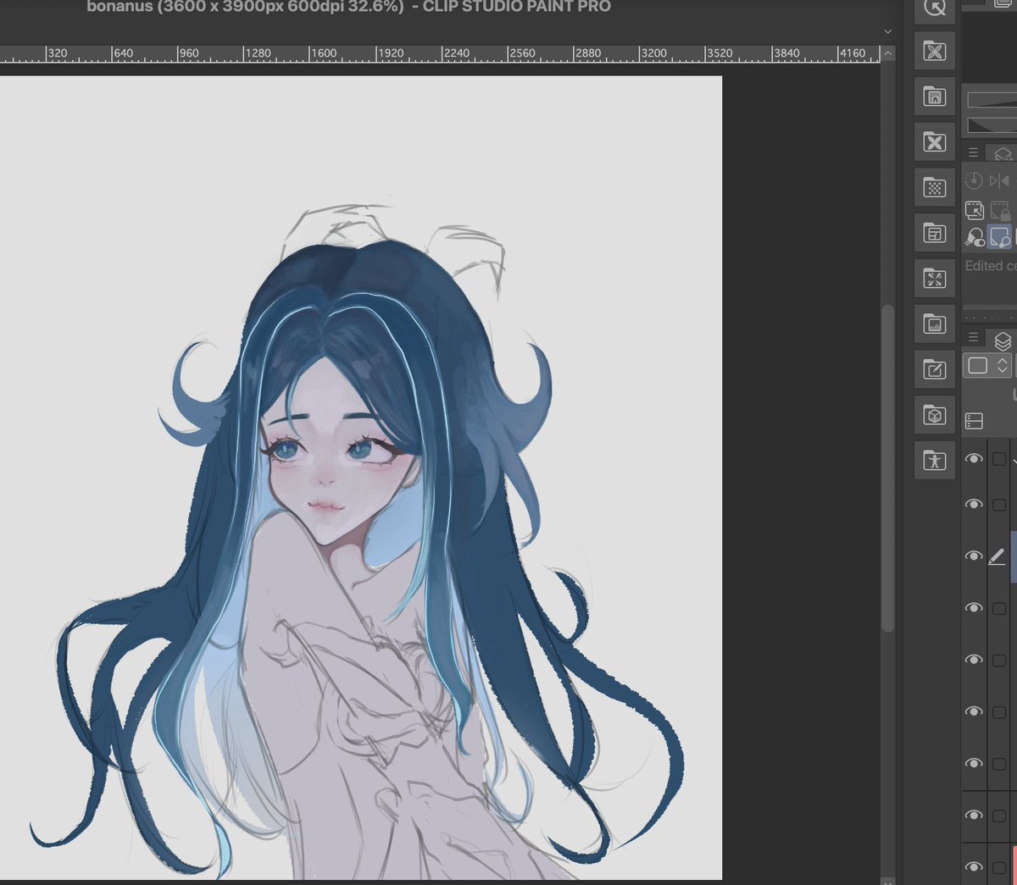Open the flower-outline material folder icon
1017x885 pixels.
click(x=935, y=51)
